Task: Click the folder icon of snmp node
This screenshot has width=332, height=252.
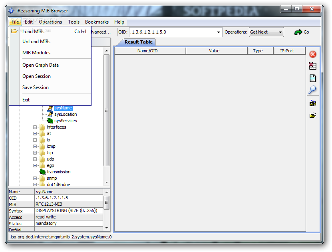Action: (x=42, y=178)
